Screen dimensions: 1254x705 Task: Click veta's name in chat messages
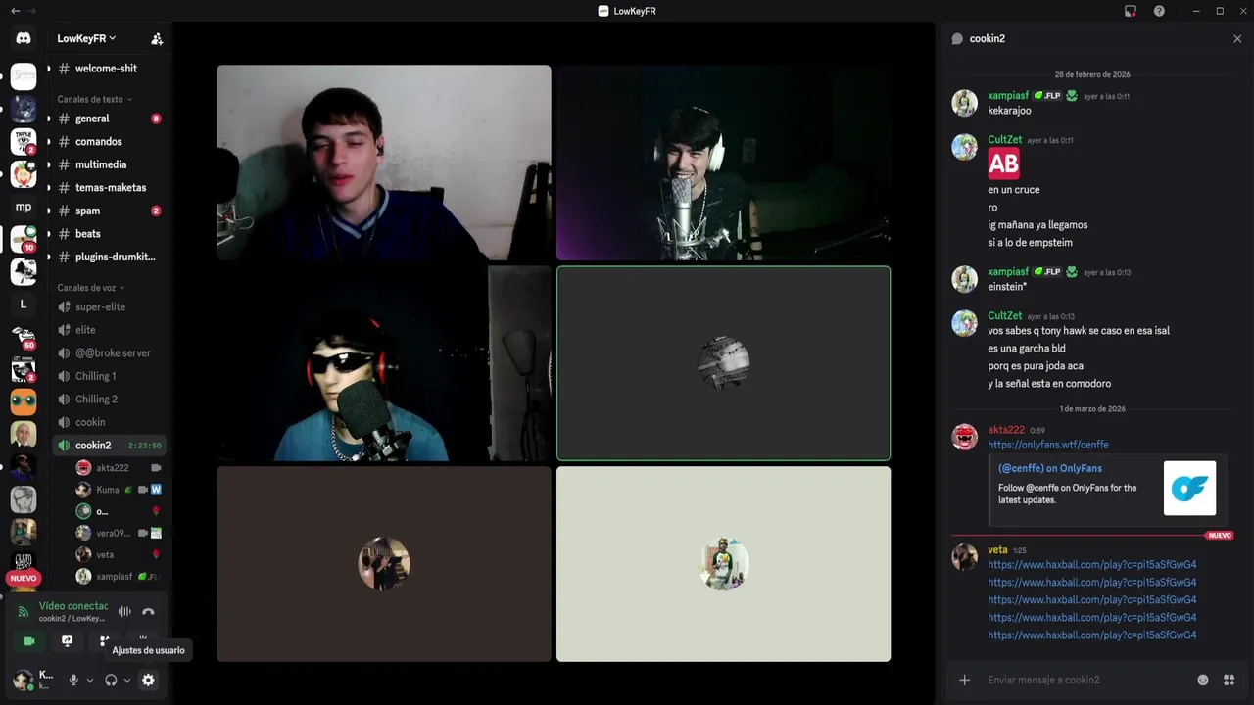point(997,550)
